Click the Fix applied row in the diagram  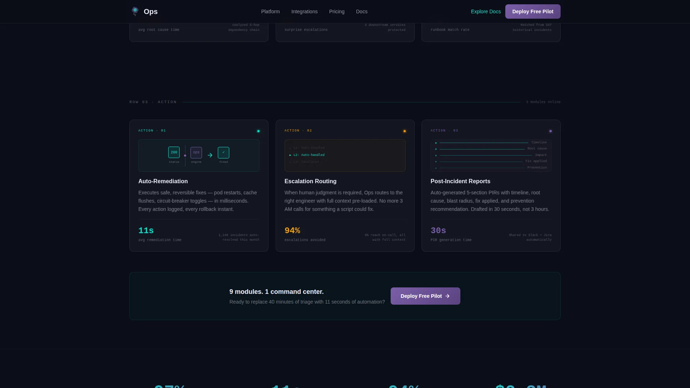(x=491, y=161)
